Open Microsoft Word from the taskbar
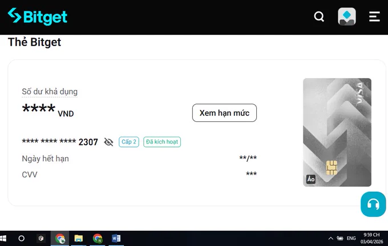This screenshot has height=246, width=388. click(116, 239)
